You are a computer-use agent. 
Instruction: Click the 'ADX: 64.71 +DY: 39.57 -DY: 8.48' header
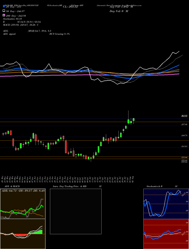23,191
